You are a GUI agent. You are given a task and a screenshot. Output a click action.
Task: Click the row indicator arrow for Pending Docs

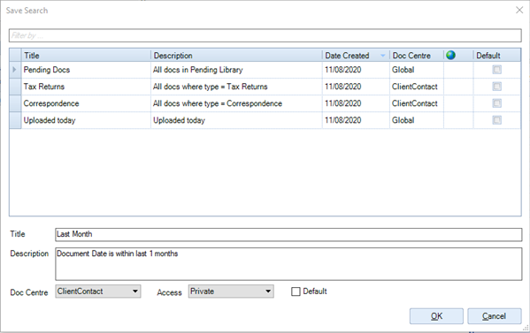point(14,70)
